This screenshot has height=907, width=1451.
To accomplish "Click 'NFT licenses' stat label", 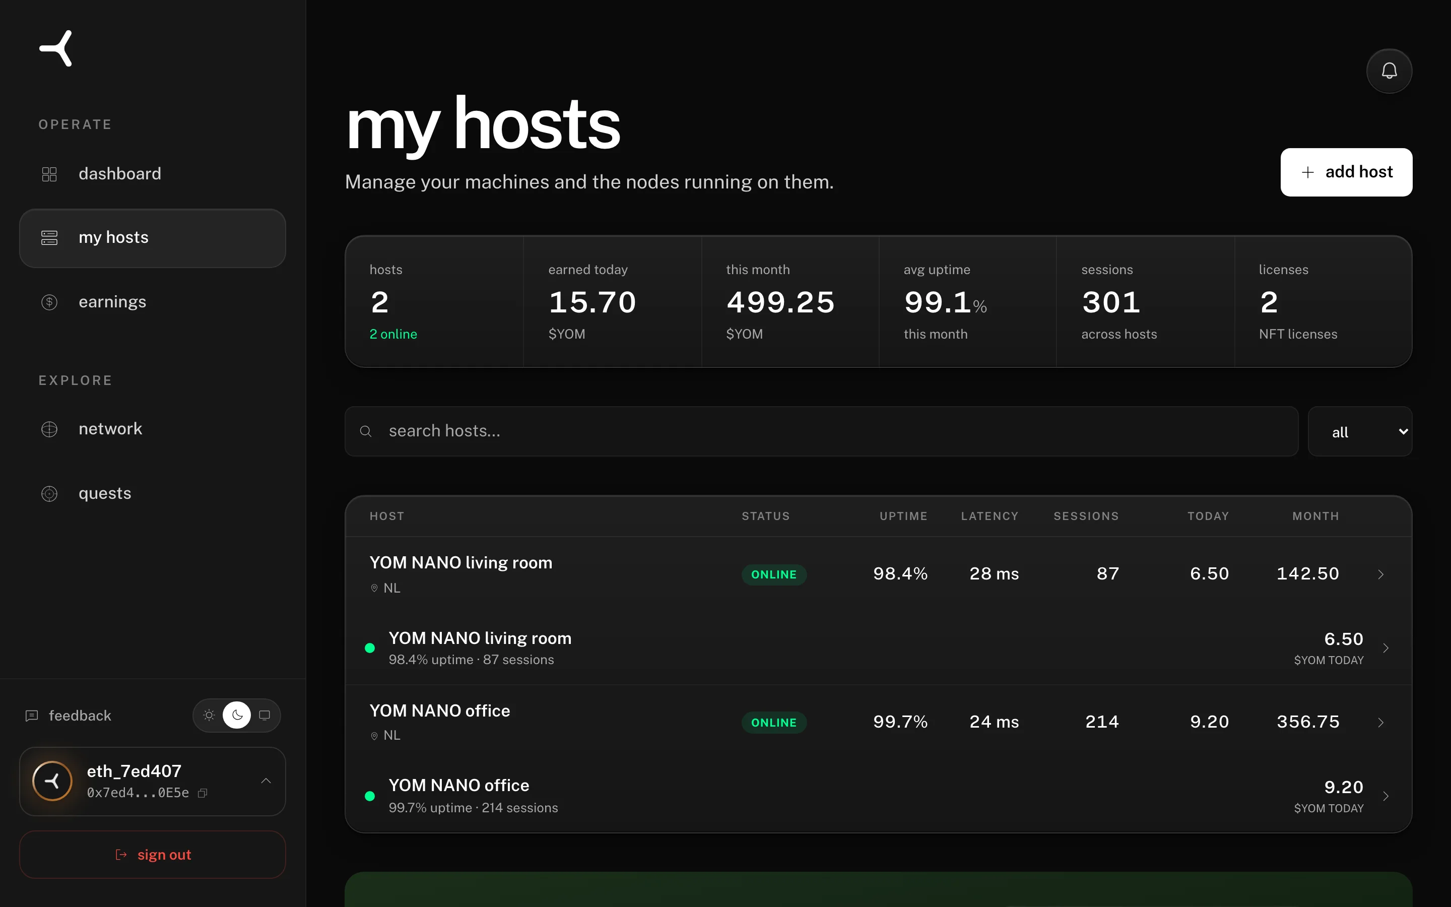I will [x=1298, y=334].
